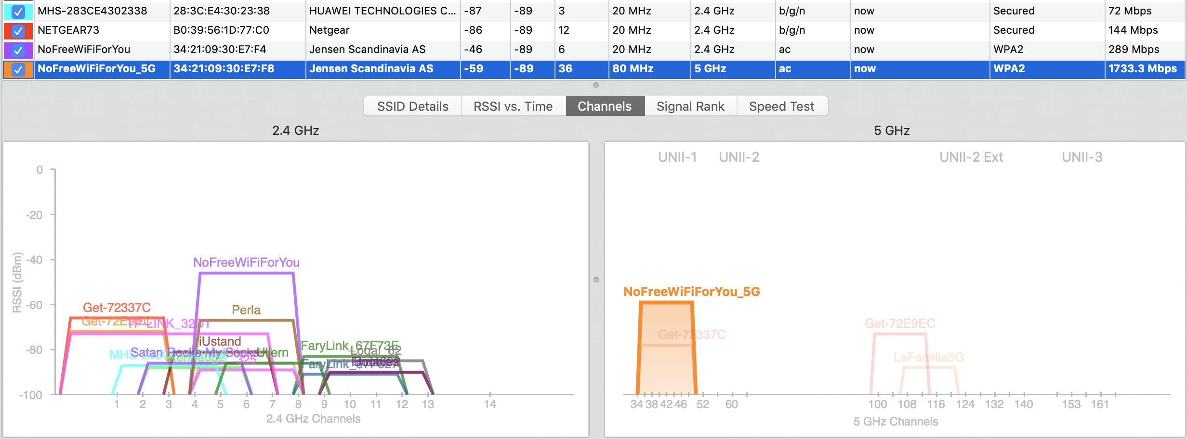Select the MHS-283CE4302338 network name

click(92, 11)
